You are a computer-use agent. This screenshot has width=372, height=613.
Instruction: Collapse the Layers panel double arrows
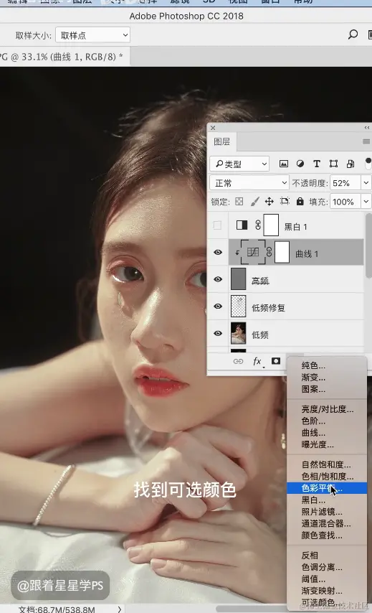tap(366, 128)
